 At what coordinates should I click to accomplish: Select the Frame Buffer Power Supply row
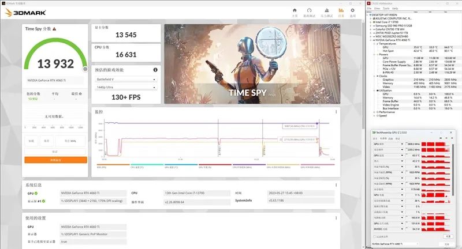pos(397,65)
